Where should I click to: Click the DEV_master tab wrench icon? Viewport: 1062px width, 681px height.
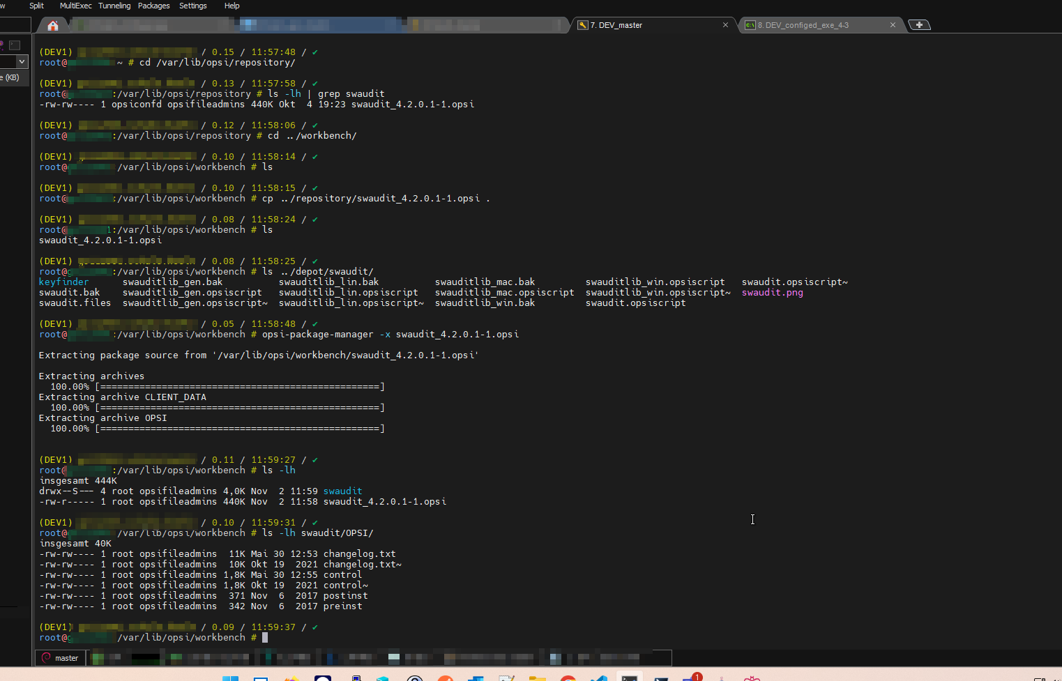click(x=582, y=25)
